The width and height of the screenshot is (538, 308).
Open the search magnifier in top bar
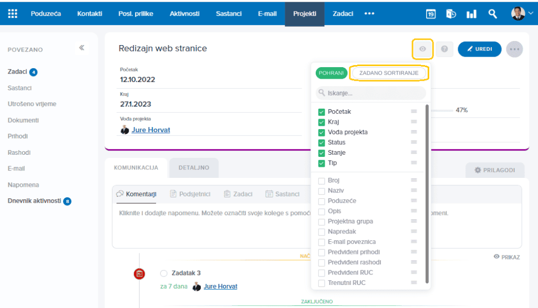pyautogui.click(x=492, y=14)
